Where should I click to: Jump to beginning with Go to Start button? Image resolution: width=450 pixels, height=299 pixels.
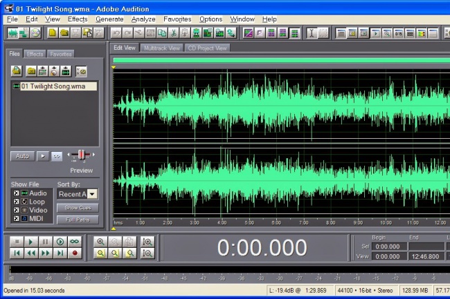[17, 253]
